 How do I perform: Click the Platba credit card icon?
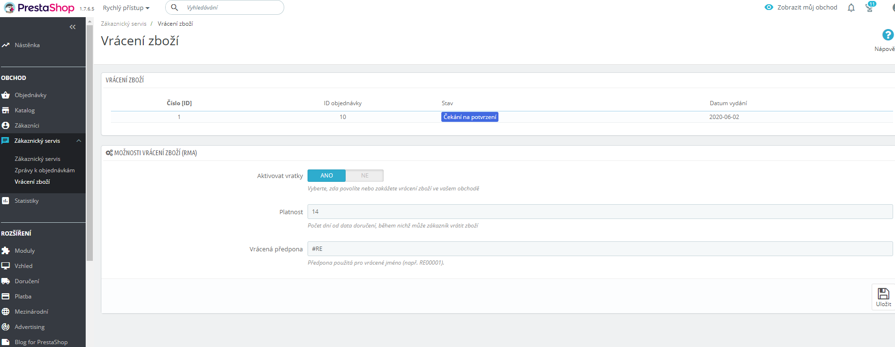point(6,297)
